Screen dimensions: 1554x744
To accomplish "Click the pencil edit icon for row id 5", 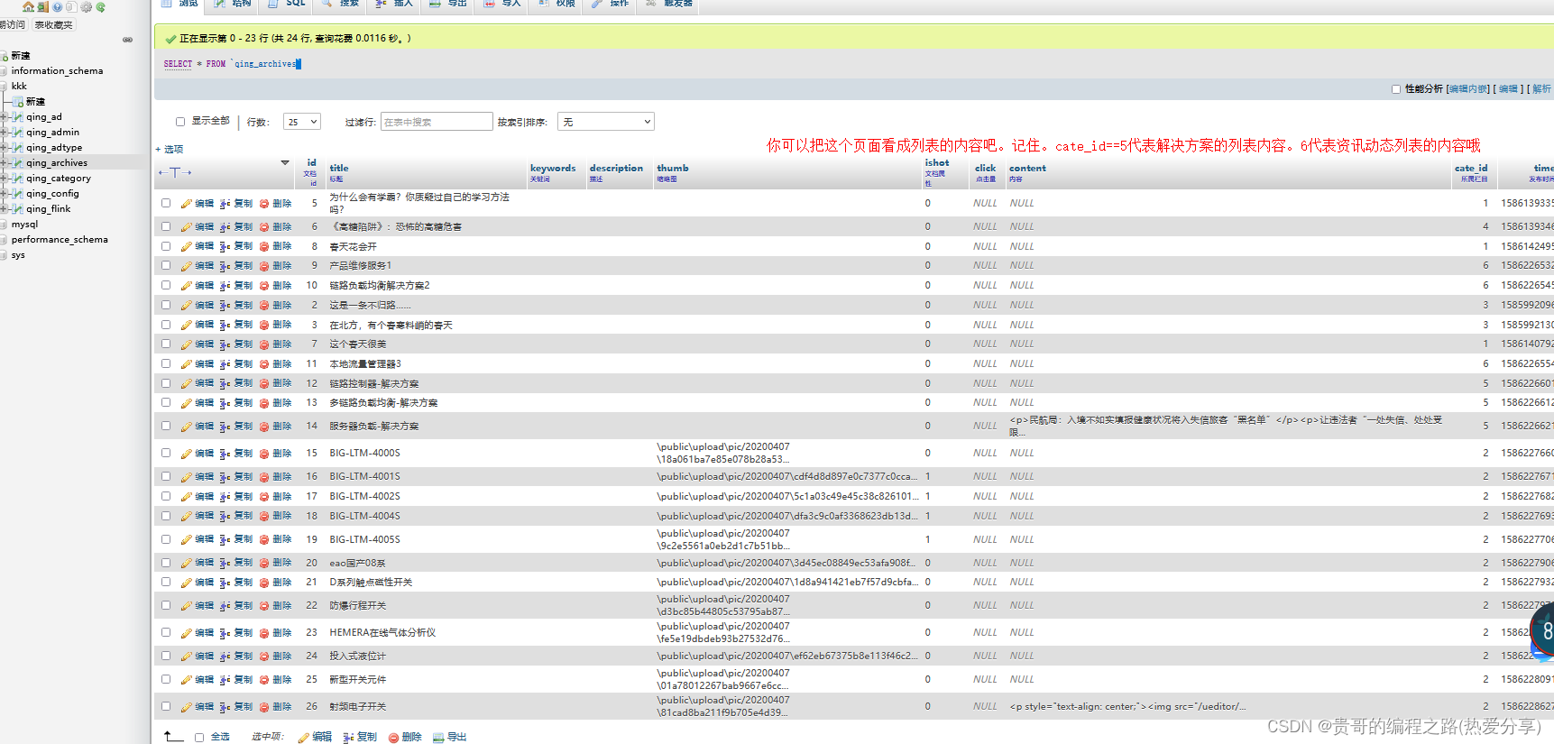I will click(x=186, y=204).
